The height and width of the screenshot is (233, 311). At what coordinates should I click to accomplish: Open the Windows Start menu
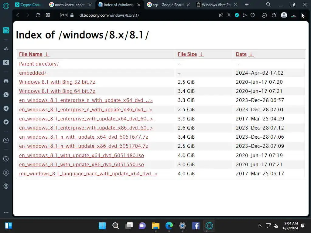pos(102,226)
